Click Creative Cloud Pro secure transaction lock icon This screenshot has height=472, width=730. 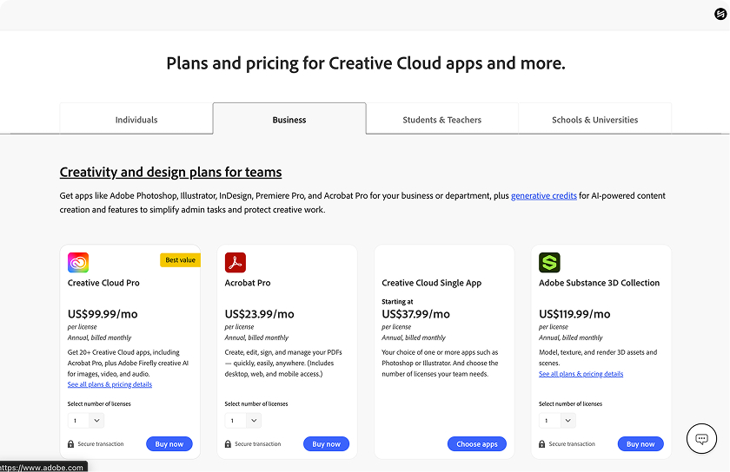tap(70, 444)
